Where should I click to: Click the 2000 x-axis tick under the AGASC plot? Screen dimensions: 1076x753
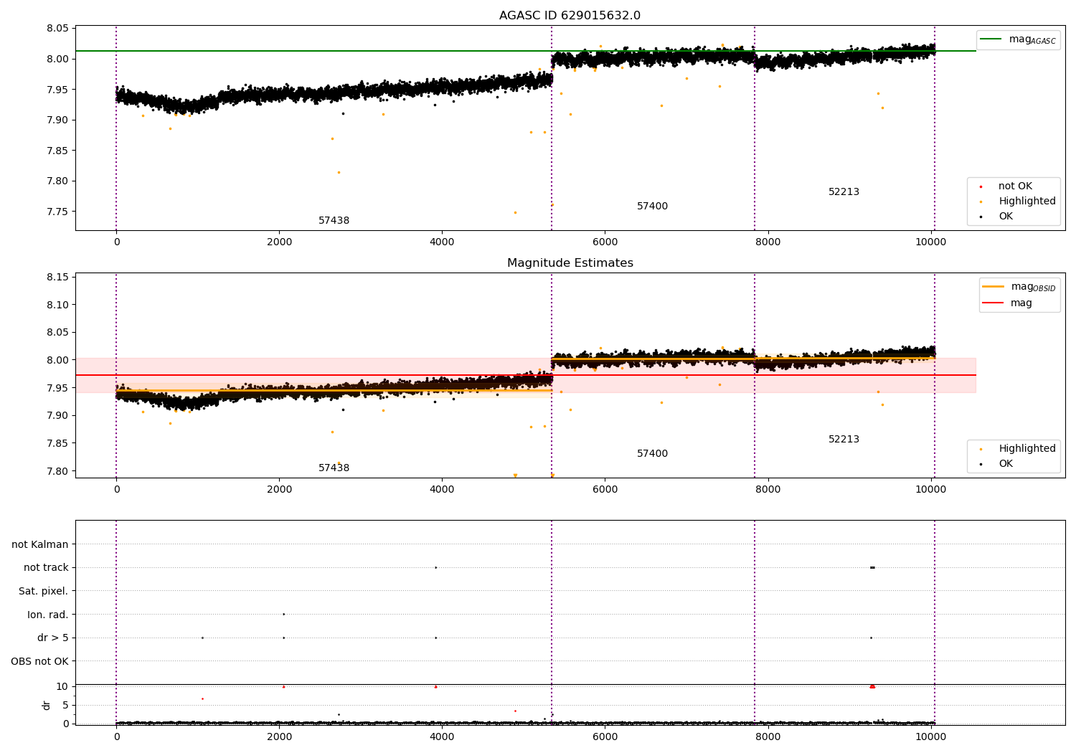279,242
